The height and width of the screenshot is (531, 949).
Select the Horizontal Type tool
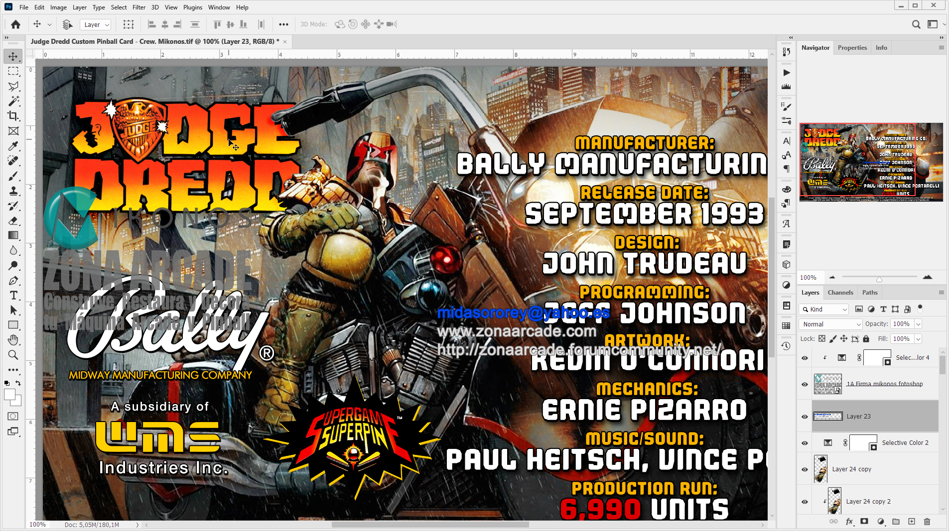[x=13, y=295]
